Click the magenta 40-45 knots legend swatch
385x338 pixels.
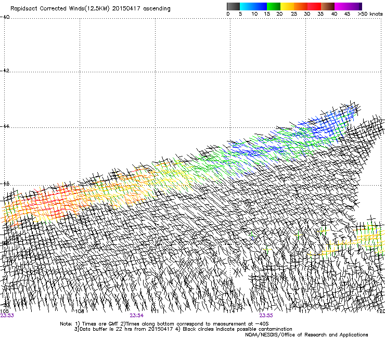point(341,6)
